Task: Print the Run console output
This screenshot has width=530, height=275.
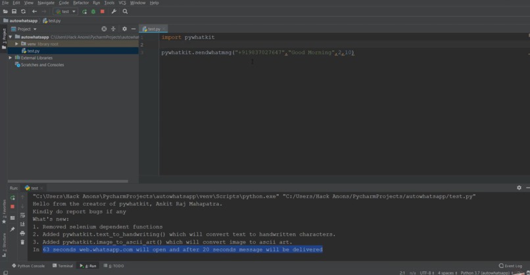Action: [x=22, y=233]
